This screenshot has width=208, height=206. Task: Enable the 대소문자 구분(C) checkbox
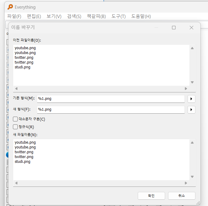15,119
